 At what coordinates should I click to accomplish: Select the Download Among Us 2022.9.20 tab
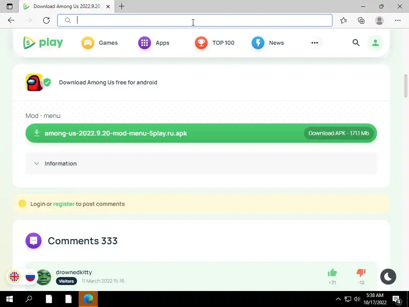(67, 6)
